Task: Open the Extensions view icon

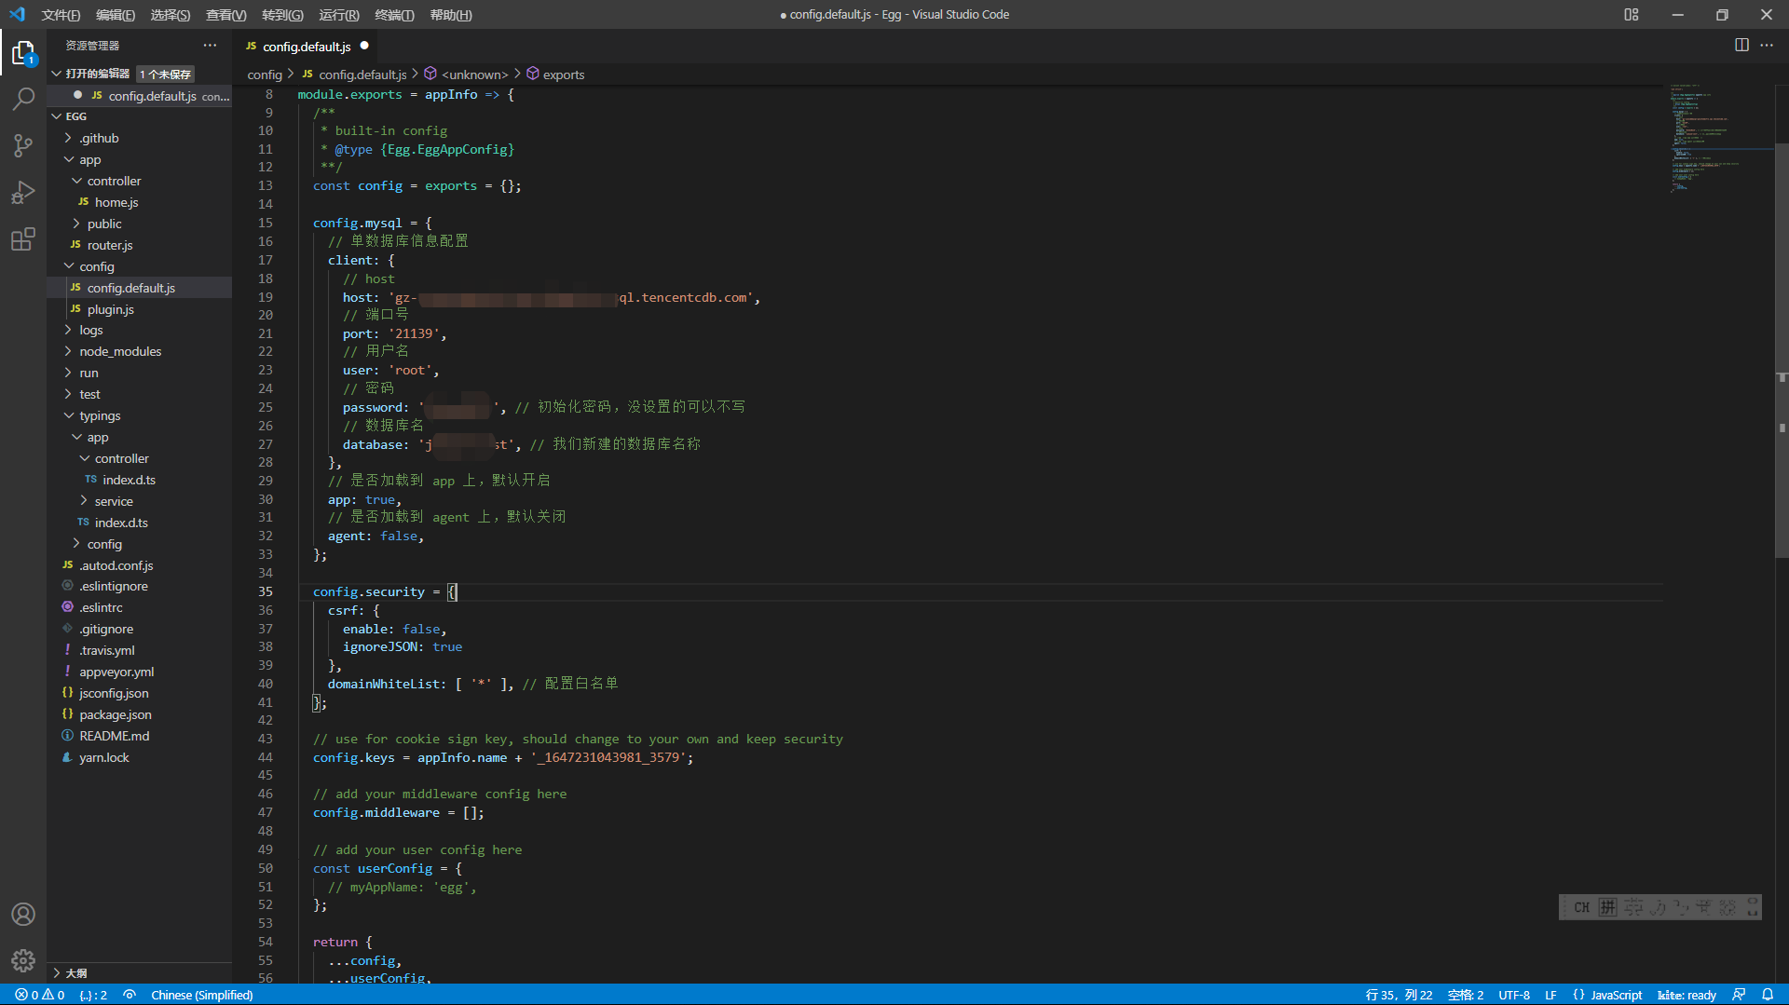Action: (x=23, y=239)
